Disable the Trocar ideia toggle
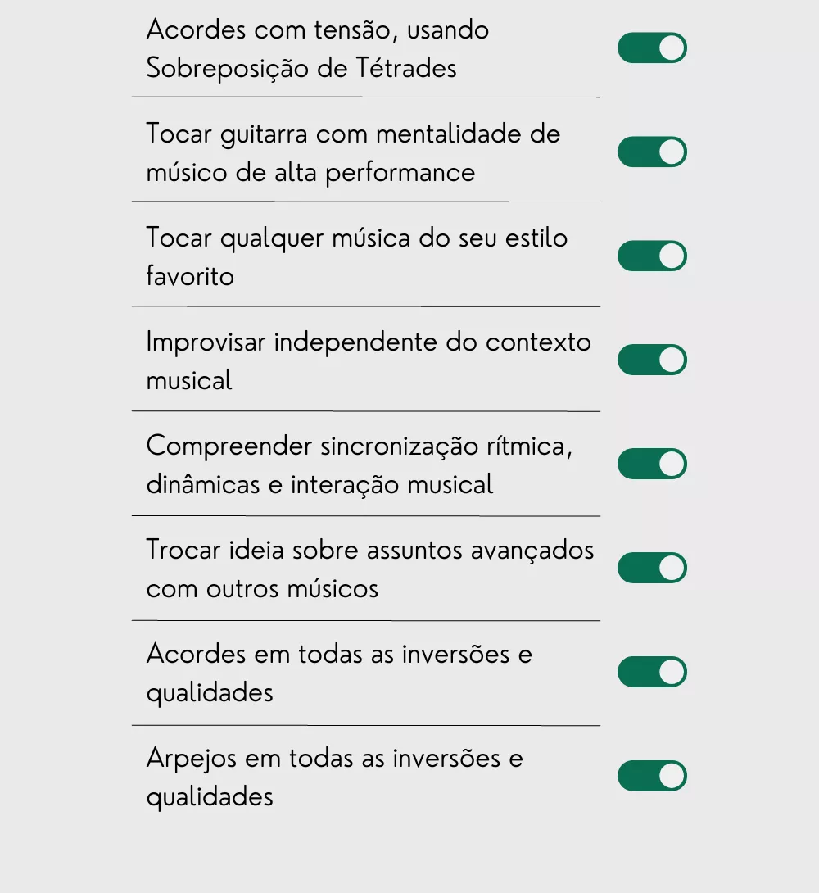 point(652,569)
